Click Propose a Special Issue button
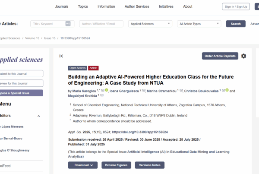Image resolution: width=259 pixels, height=174 pixels. point(21,93)
